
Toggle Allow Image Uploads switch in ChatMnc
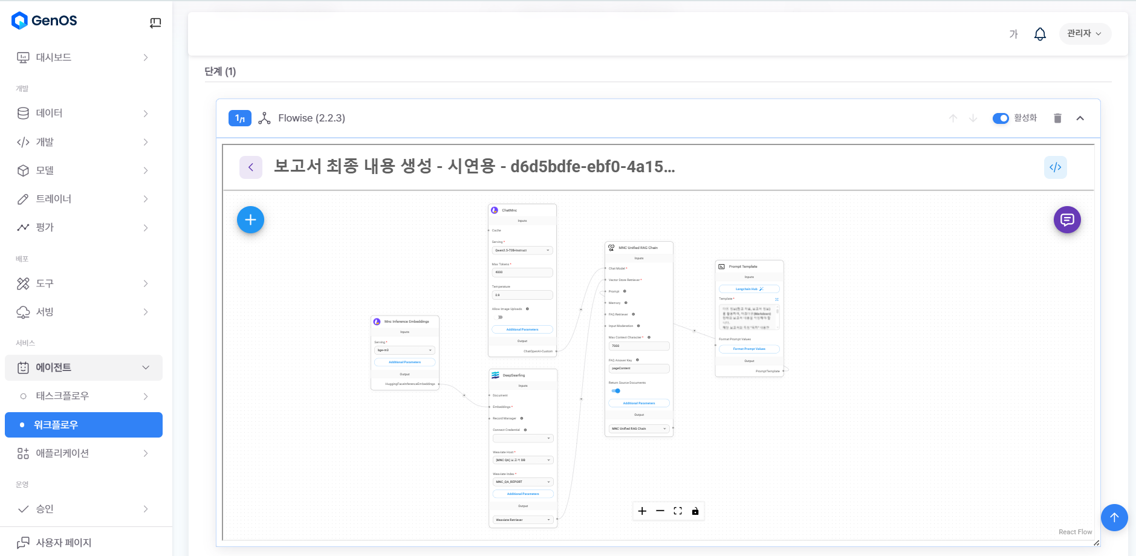(x=499, y=317)
